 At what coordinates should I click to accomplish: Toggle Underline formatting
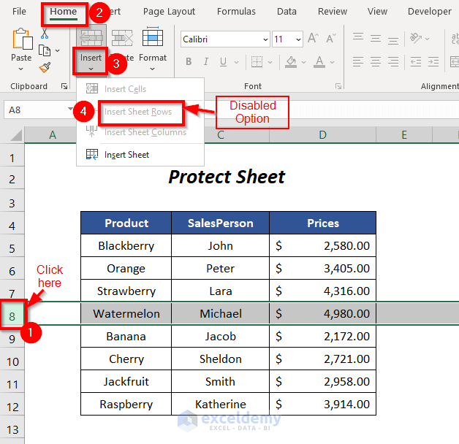(x=223, y=62)
